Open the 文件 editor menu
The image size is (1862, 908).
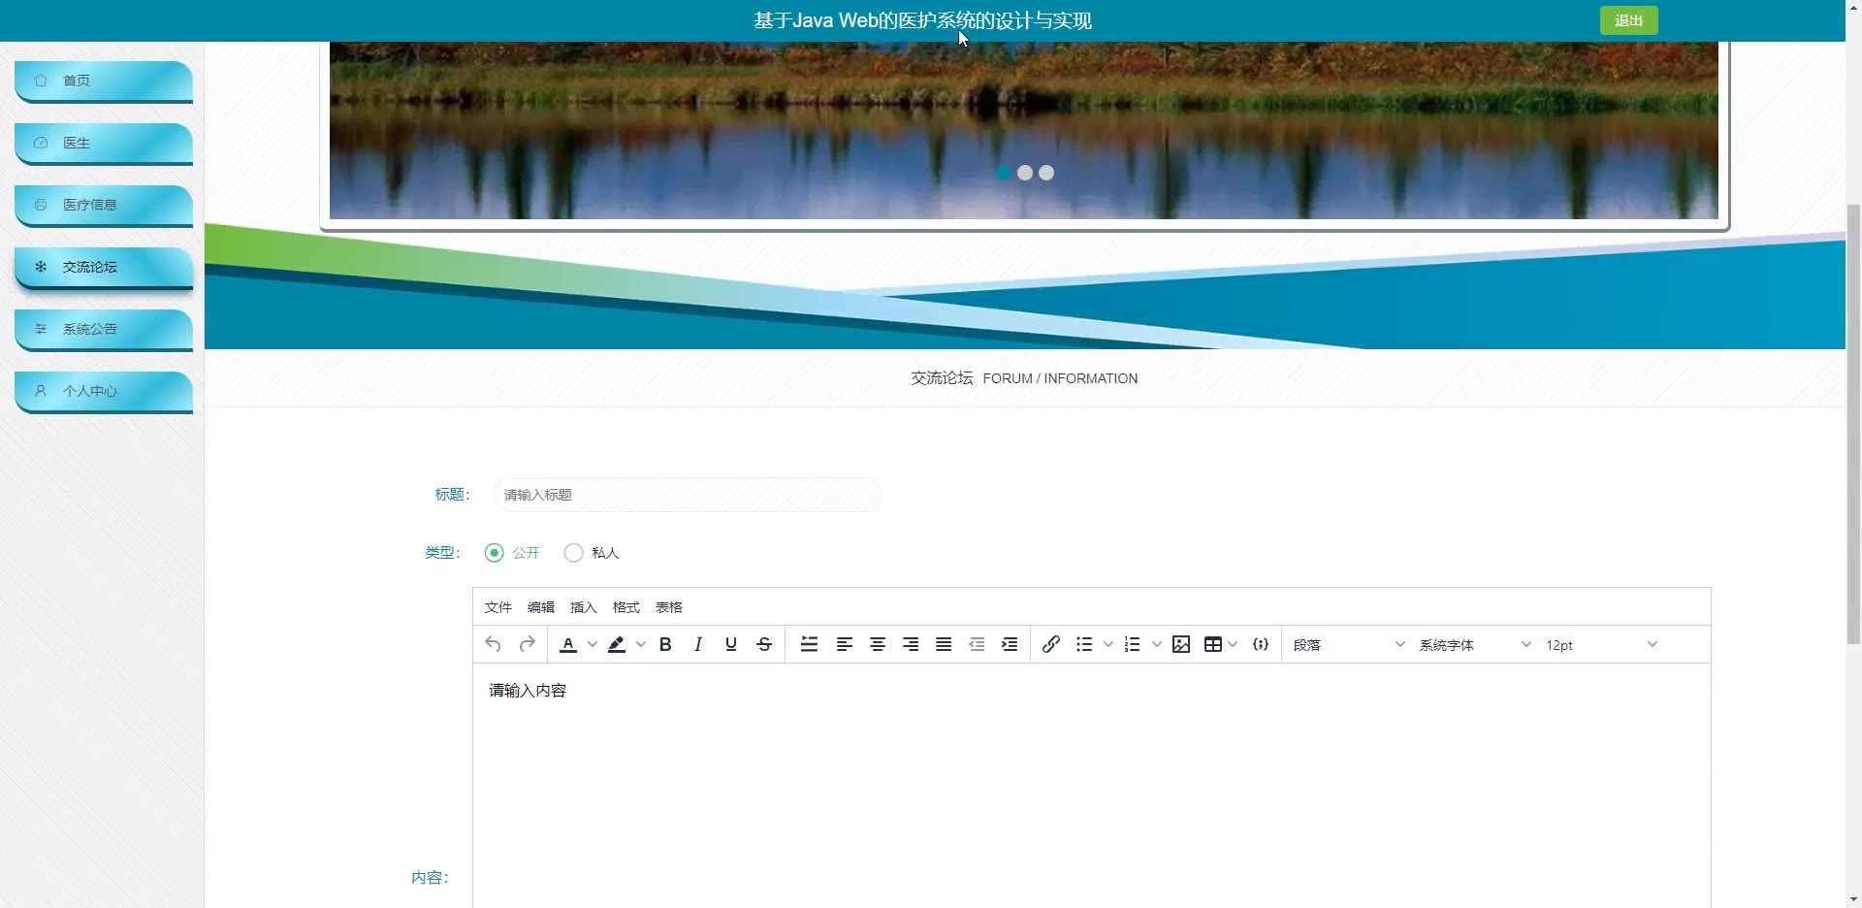pos(498,607)
